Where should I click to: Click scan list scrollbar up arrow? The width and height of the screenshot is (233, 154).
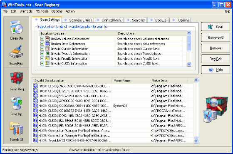coord(189,33)
